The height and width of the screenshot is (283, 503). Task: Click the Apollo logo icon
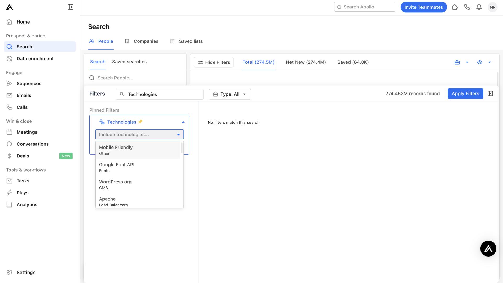(9, 7)
